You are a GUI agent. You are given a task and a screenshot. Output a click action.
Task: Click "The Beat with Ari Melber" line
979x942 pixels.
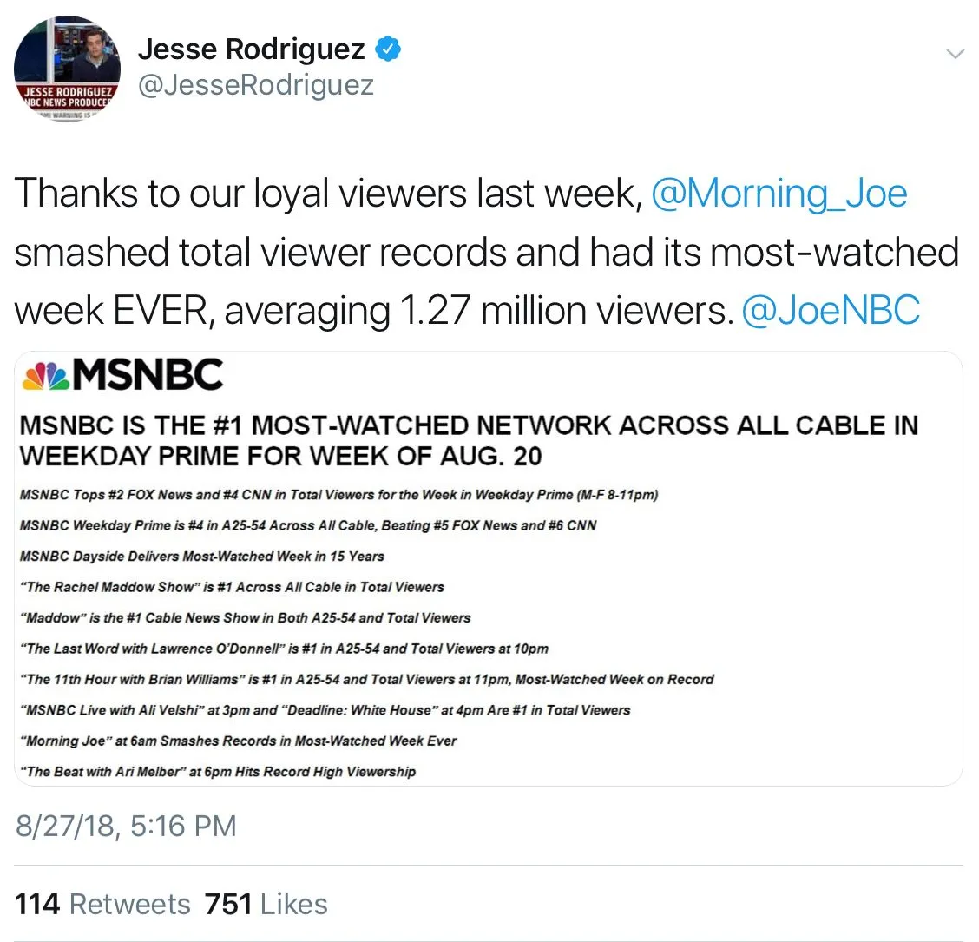point(217,771)
